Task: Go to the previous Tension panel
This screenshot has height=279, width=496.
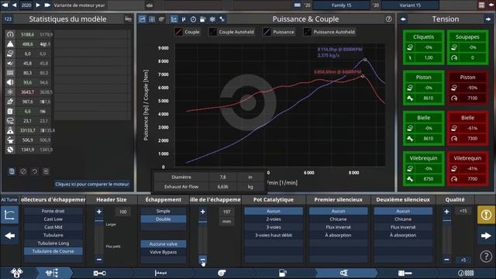Action: click(x=403, y=19)
